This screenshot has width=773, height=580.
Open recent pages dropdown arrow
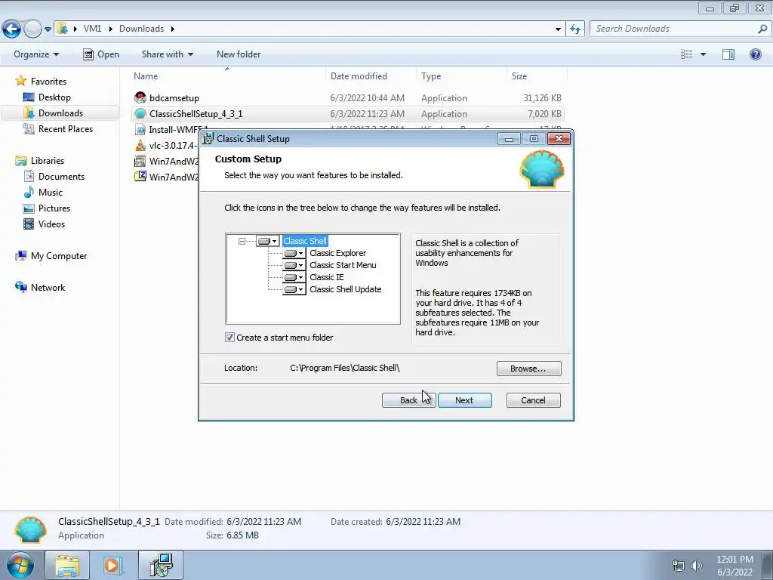click(x=48, y=29)
